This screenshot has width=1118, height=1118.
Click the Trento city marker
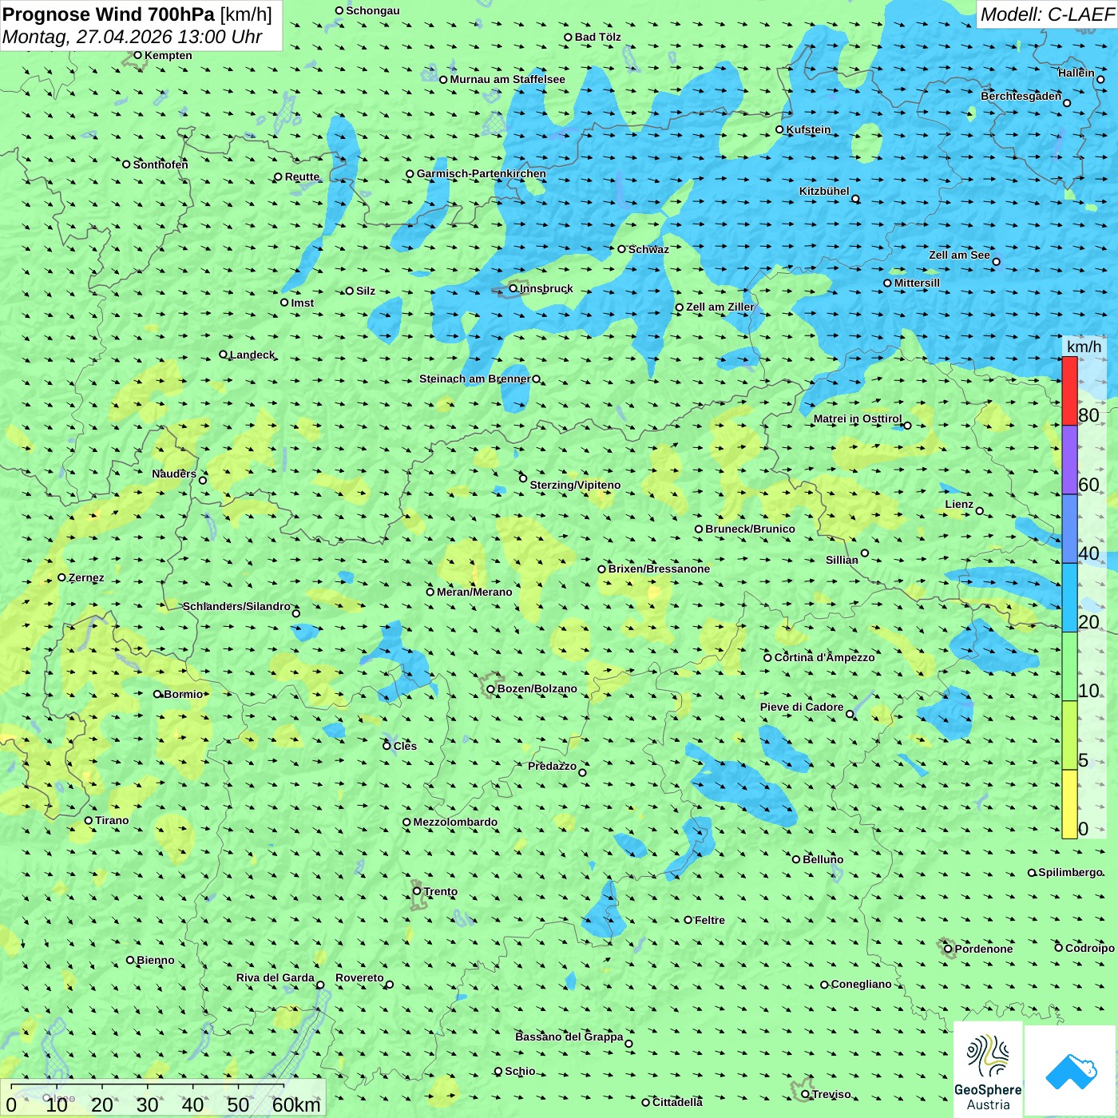(x=417, y=891)
